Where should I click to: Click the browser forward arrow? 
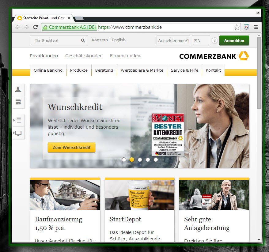tap(26, 27)
